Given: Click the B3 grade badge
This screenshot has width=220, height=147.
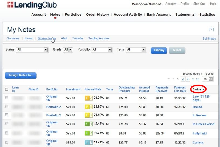Looking at the screenshot, I should (x=89, y=142).
